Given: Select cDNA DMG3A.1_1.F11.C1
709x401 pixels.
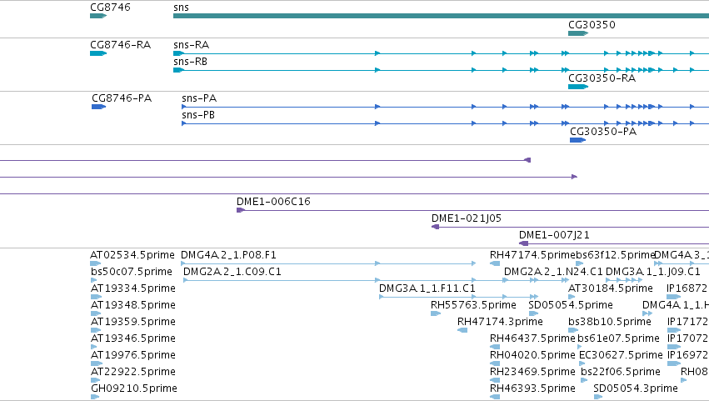Looking at the screenshot, I should [427, 288].
